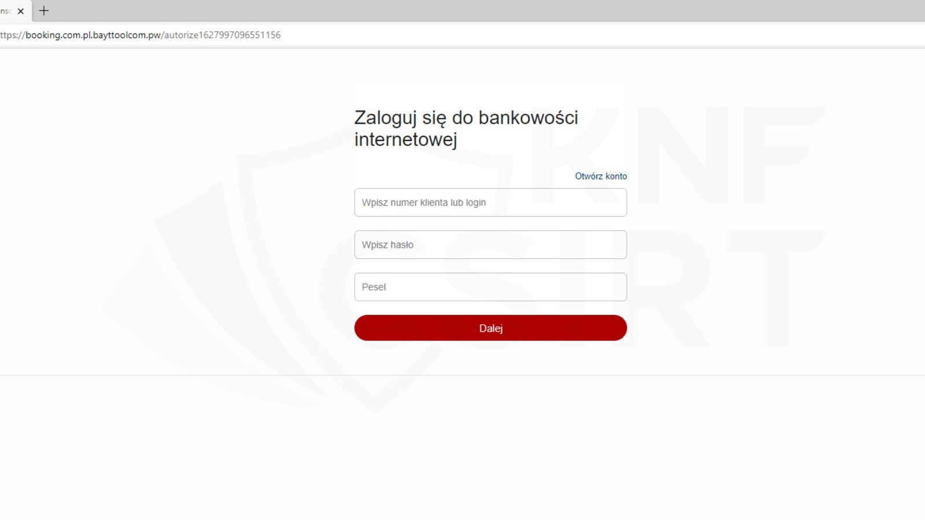Close the current browser tab

click(21, 11)
